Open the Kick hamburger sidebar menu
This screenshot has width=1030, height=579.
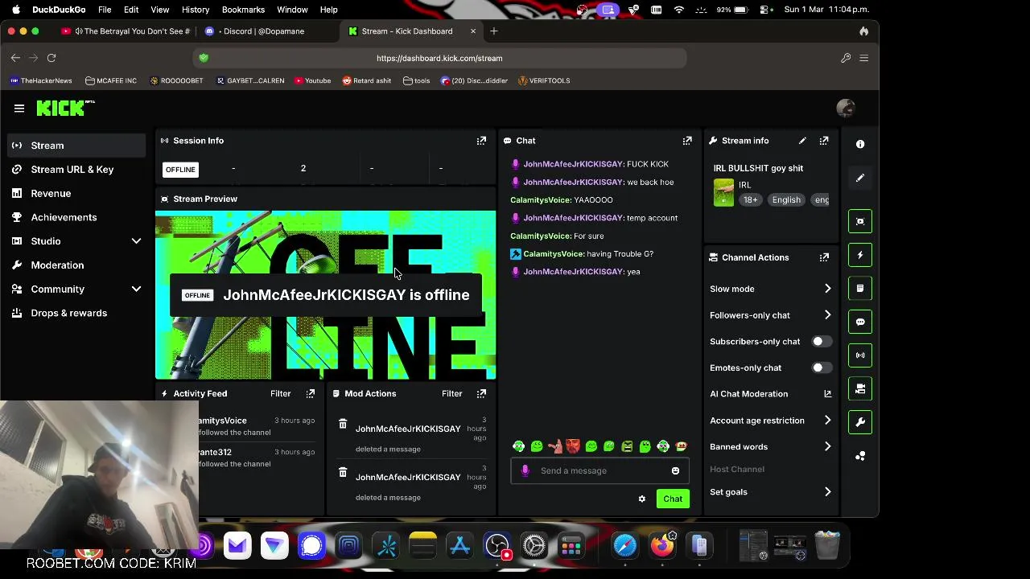point(19,109)
